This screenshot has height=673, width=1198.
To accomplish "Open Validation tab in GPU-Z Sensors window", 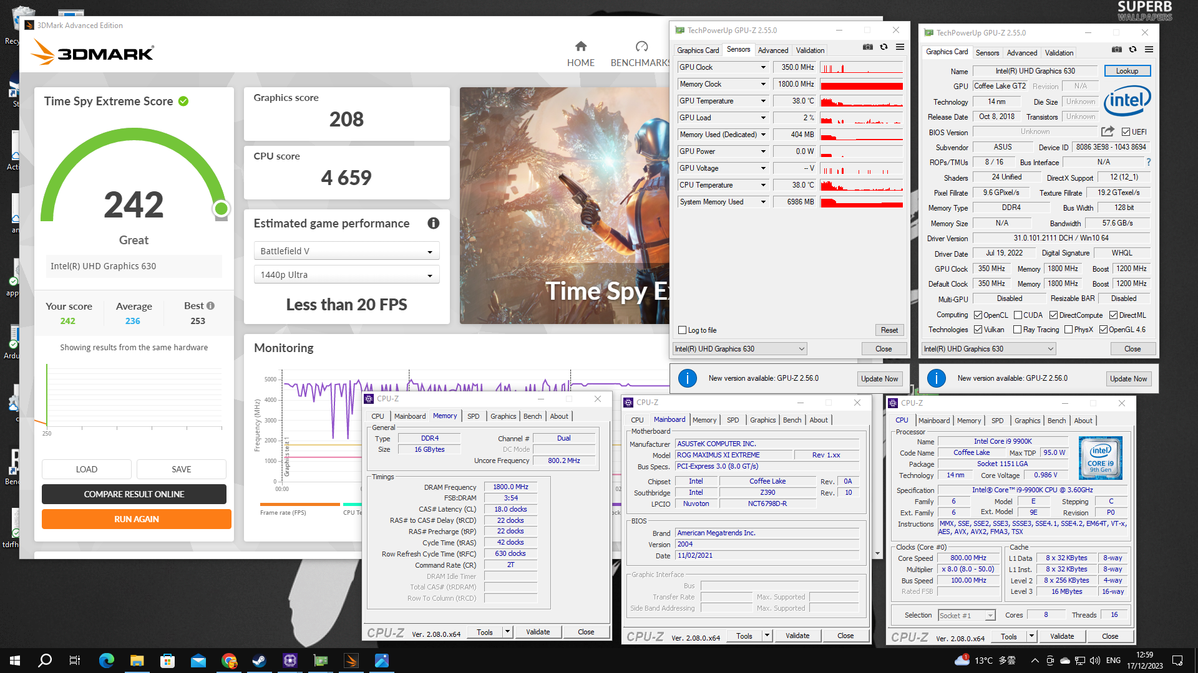I will 810,50.
